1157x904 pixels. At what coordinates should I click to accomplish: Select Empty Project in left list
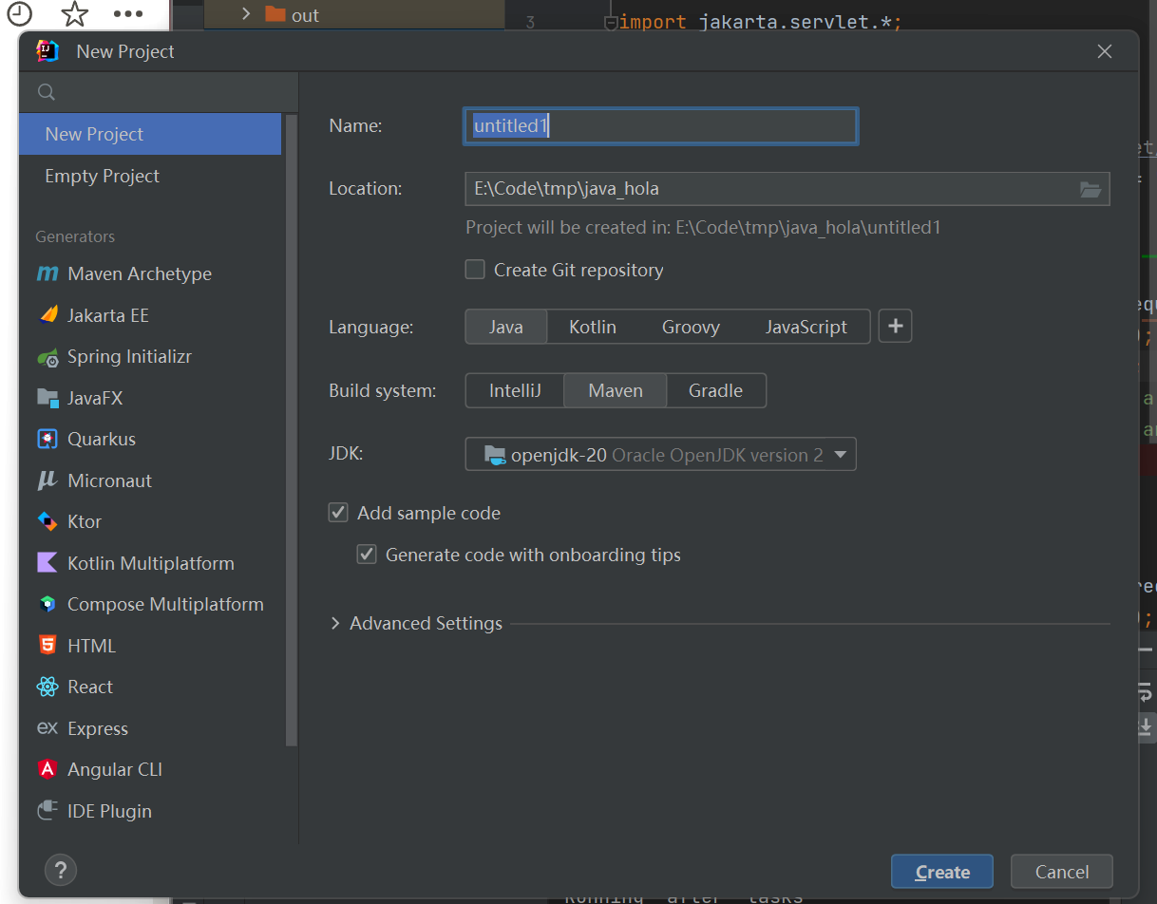pyautogui.click(x=150, y=176)
